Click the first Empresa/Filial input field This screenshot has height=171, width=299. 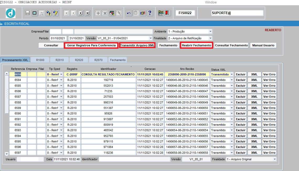(56, 31)
